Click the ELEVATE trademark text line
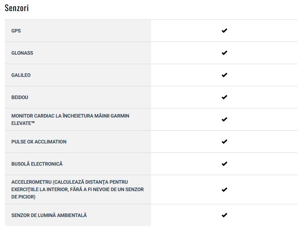Image resolution: width=304 pixels, height=231 pixels. coord(23,123)
